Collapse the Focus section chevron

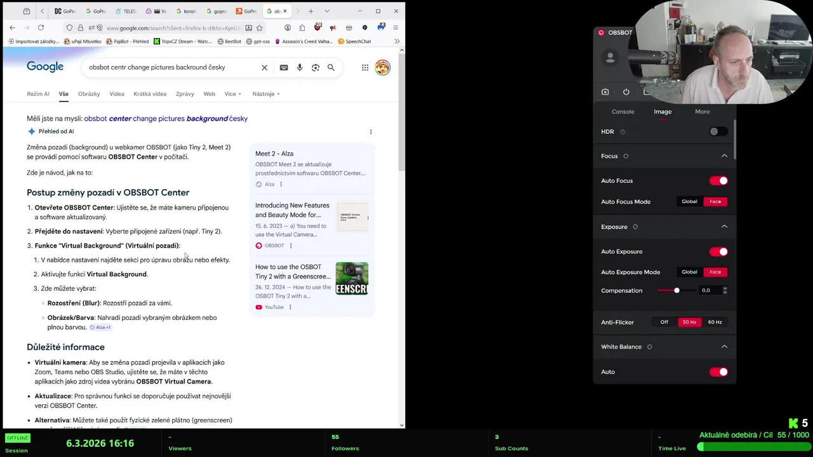tap(724, 156)
